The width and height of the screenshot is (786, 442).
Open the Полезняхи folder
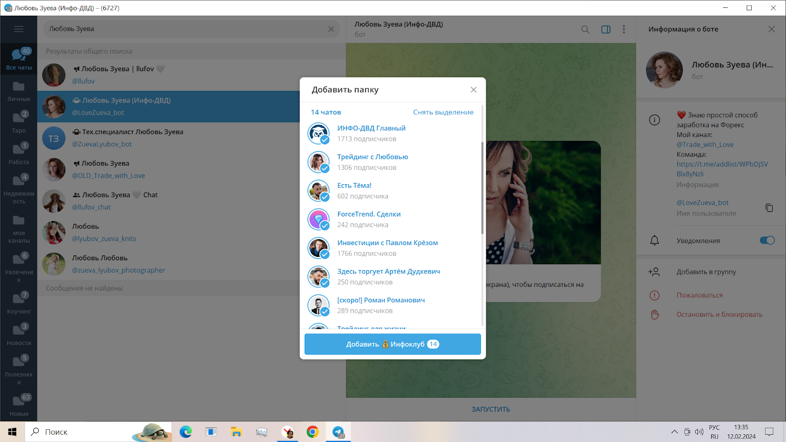19,370
